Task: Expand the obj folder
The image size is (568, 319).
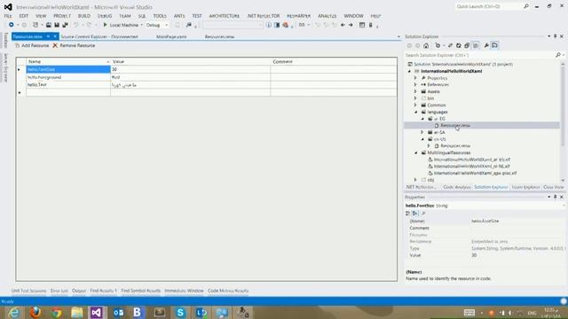Action: (x=415, y=179)
